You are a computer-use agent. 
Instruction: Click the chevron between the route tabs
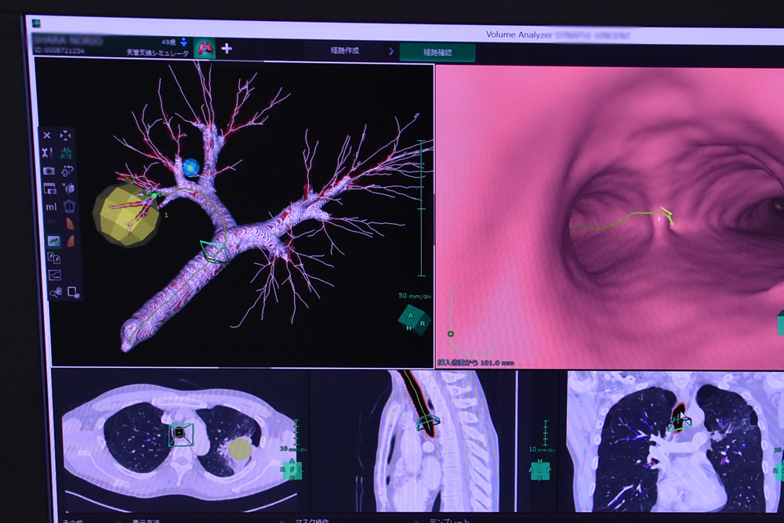pos(391,52)
